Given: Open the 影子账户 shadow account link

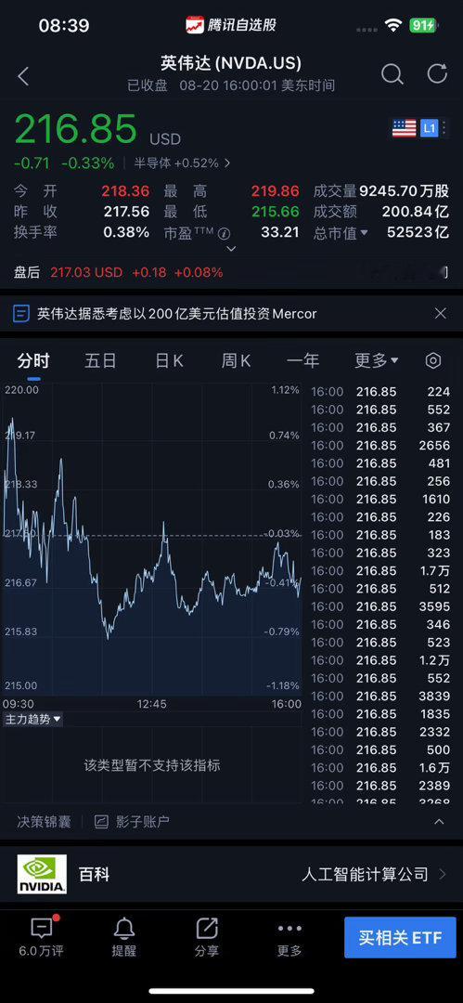Looking at the screenshot, I should point(133,822).
